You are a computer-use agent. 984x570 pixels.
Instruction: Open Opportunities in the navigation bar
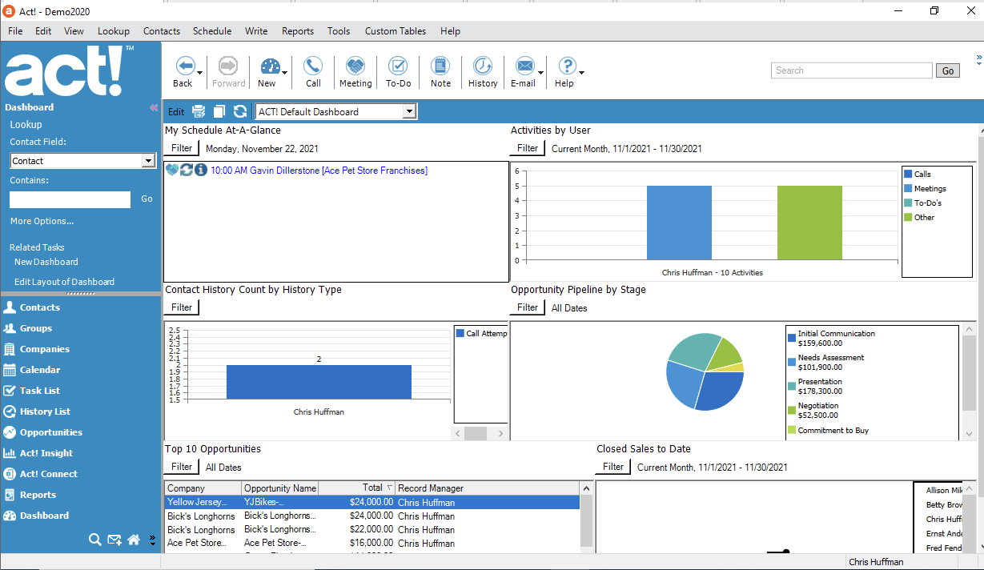click(x=51, y=432)
